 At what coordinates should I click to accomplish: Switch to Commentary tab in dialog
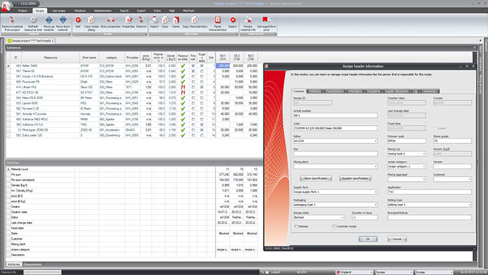tap(429, 91)
